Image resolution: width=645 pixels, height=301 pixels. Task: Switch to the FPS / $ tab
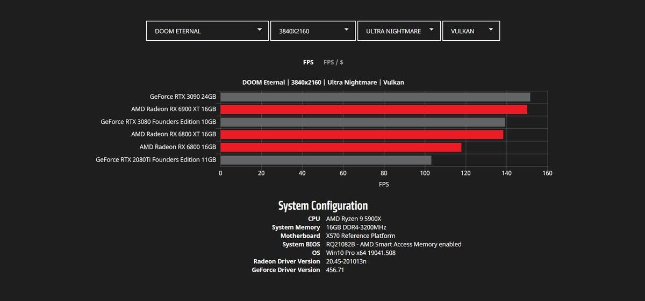(333, 62)
